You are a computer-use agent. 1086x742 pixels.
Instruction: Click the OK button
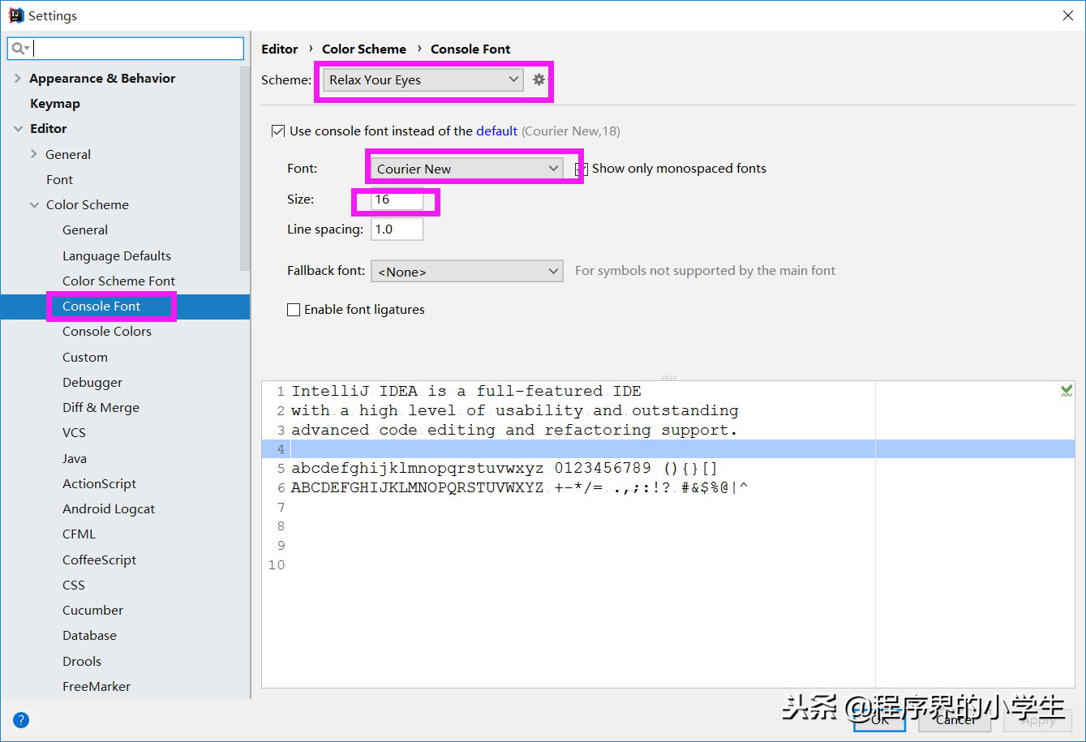[x=880, y=719]
